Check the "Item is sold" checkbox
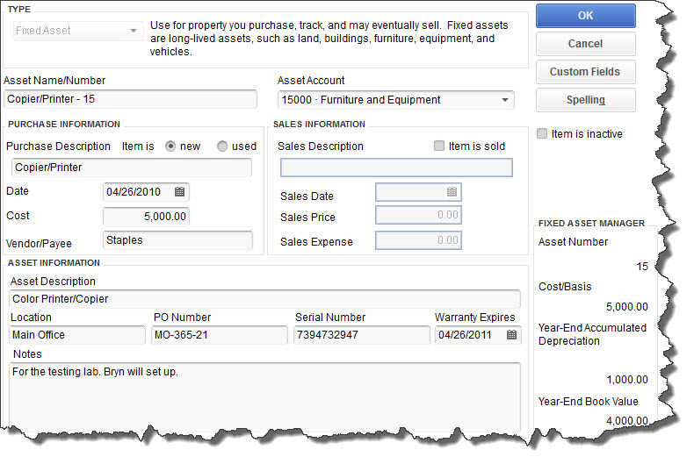The width and height of the screenshot is (694, 464). 439,146
